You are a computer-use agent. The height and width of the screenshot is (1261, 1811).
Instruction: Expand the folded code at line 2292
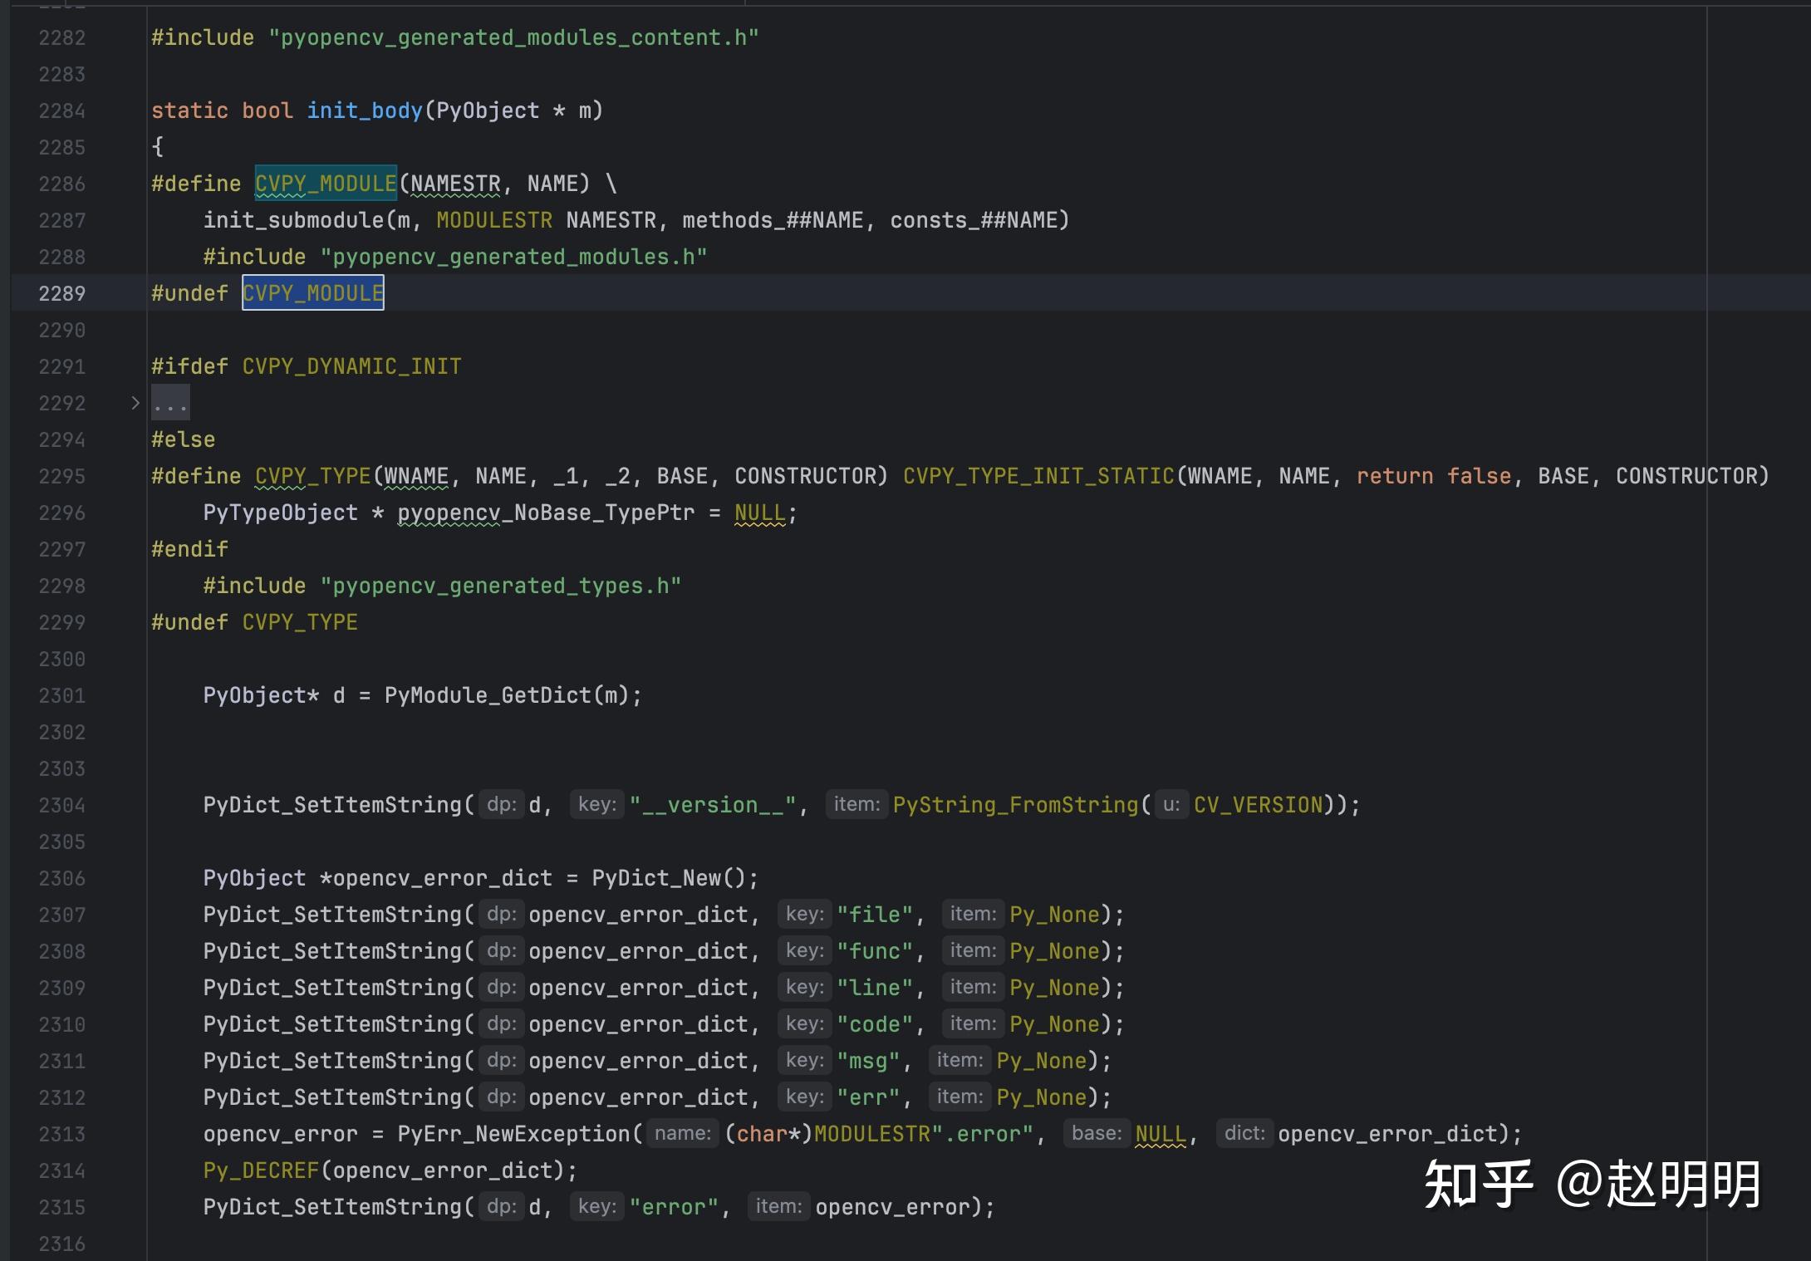point(135,403)
